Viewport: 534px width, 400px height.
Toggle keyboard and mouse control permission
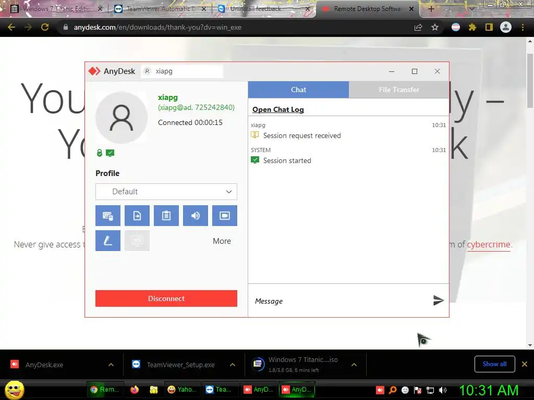coord(107,216)
